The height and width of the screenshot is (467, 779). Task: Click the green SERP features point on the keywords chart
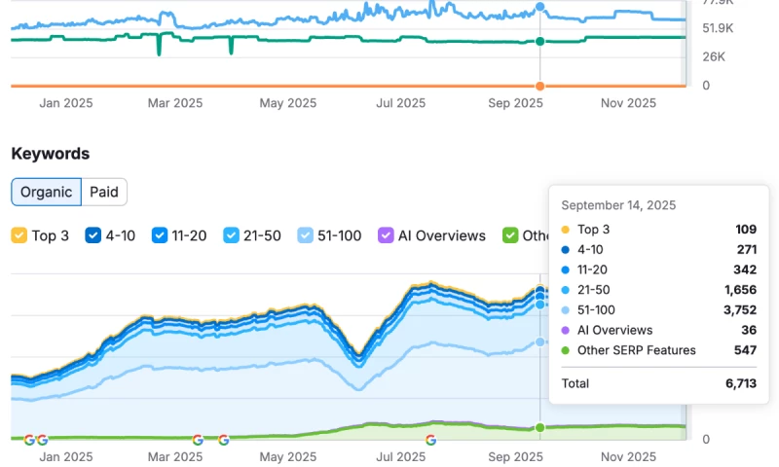pyautogui.click(x=540, y=428)
